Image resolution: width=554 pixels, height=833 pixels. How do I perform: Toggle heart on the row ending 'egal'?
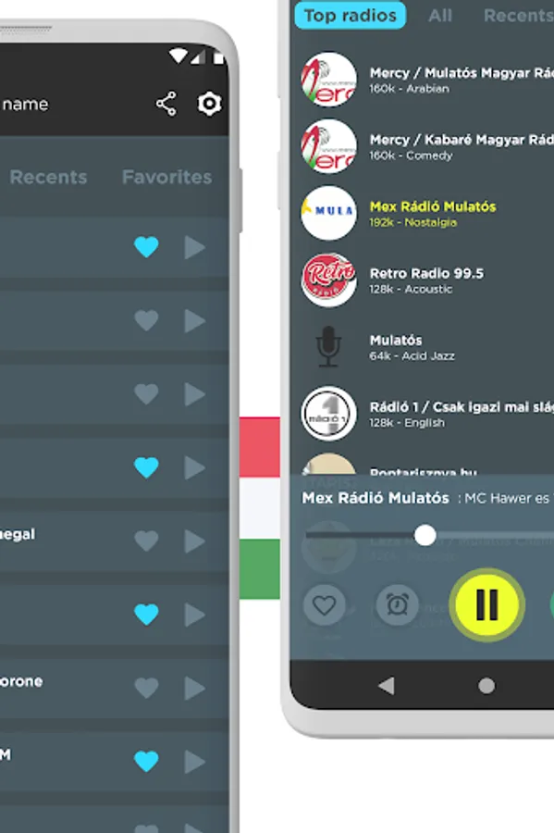tap(146, 541)
